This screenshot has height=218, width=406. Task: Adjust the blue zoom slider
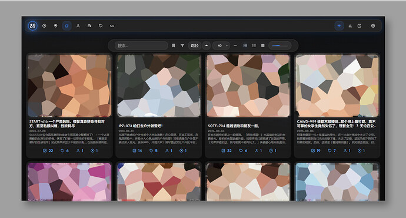[x=280, y=45]
